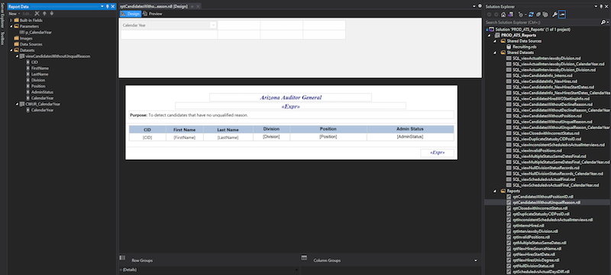Click the Edit button in Report Data
Screen dimensions: 611x275
click(x=27, y=13)
